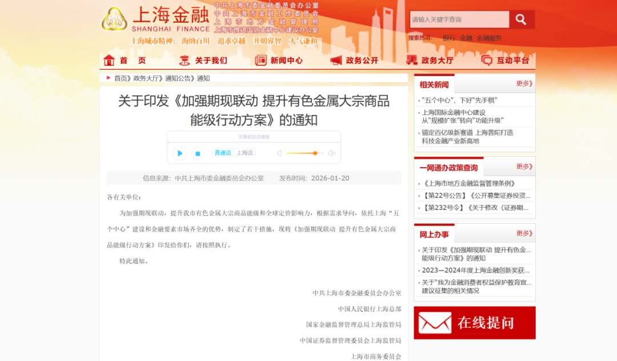Open the 新闻中心 menu
Image resolution: width=617 pixels, height=361 pixels.
[287, 60]
